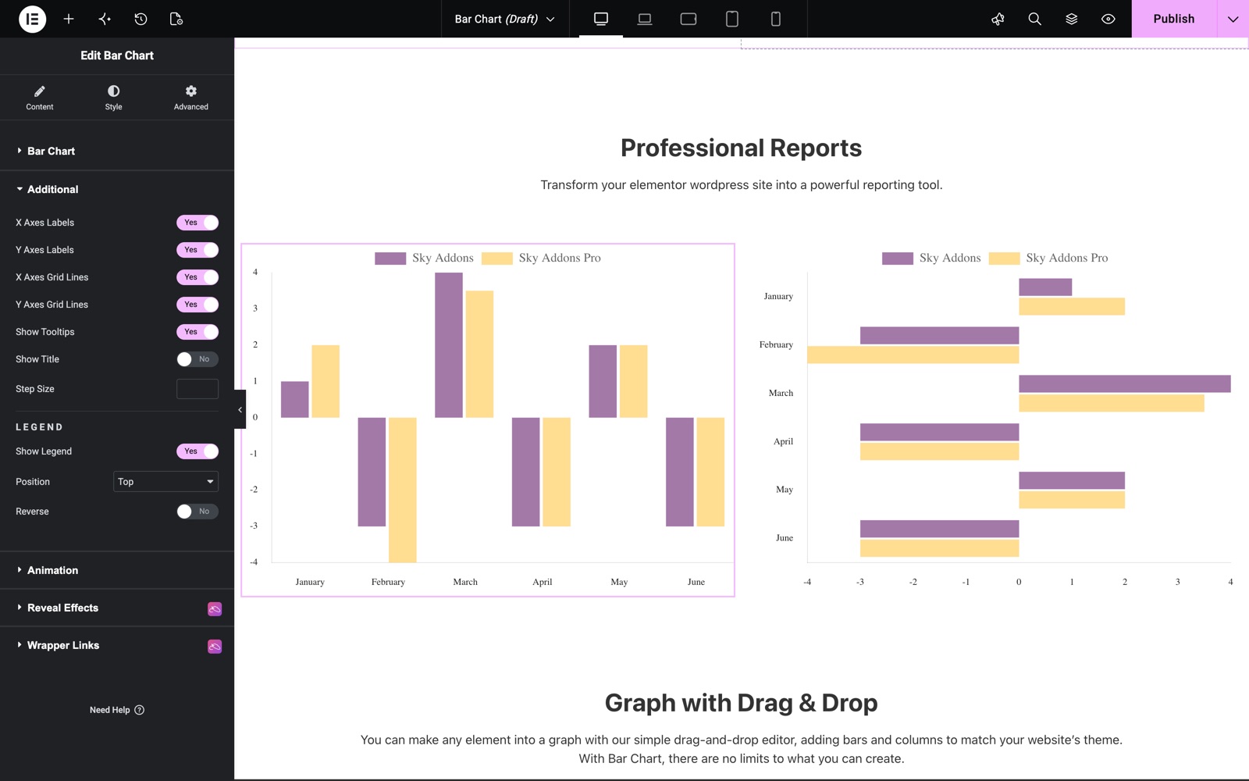This screenshot has width=1249, height=781.
Task: Open the AI sparkle tool icon
Action: 105,19
